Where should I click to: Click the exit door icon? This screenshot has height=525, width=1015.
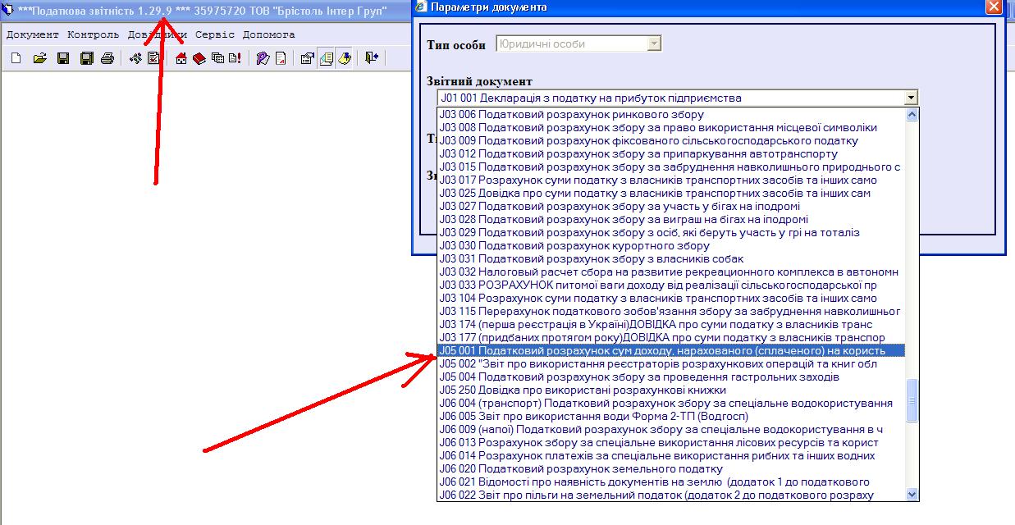[373, 58]
